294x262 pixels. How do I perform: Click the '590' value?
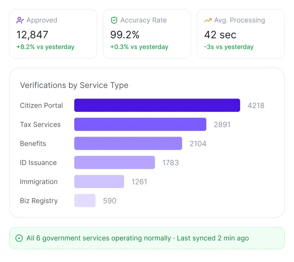pos(110,201)
